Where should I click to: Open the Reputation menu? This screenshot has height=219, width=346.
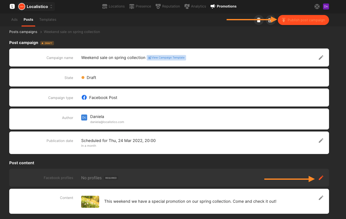click(168, 6)
